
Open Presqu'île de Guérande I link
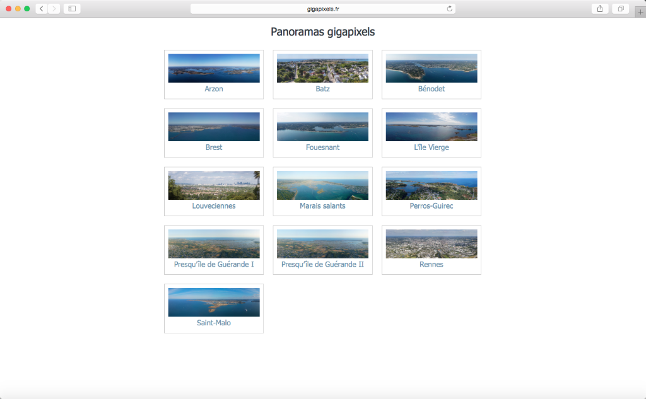(214, 265)
